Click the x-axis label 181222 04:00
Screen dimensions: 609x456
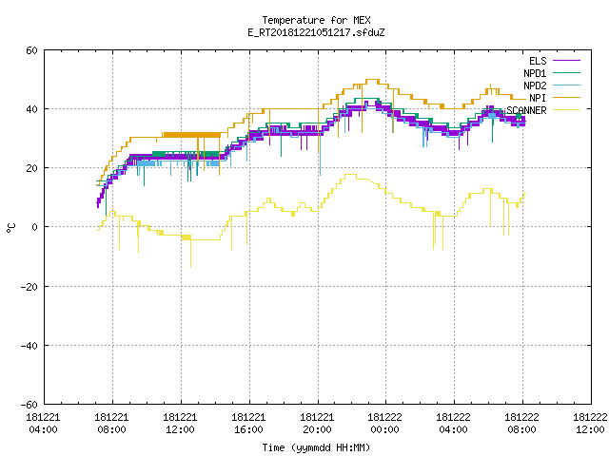pyautogui.click(x=453, y=424)
